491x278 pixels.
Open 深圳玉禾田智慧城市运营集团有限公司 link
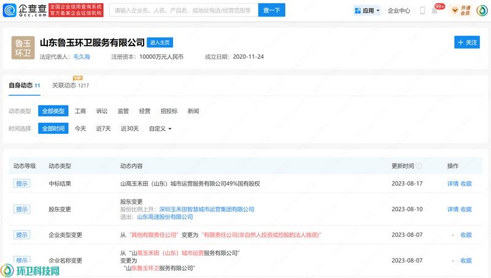(207, 209)
